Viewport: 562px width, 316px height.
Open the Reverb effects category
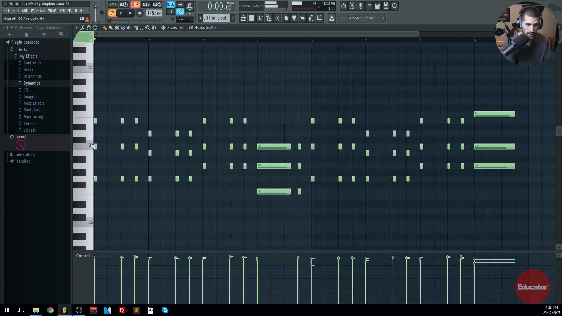[29, 123]
